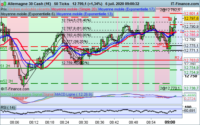Click the green up-arrow trade marker
Image resolution: width=200 pixels, height=125 pixels.
tap(170, 47)
